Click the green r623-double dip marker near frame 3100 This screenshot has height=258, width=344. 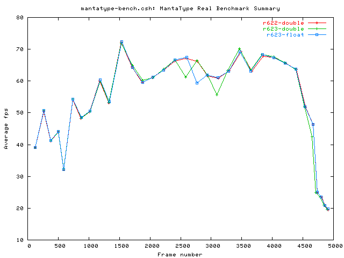point(217,95)
